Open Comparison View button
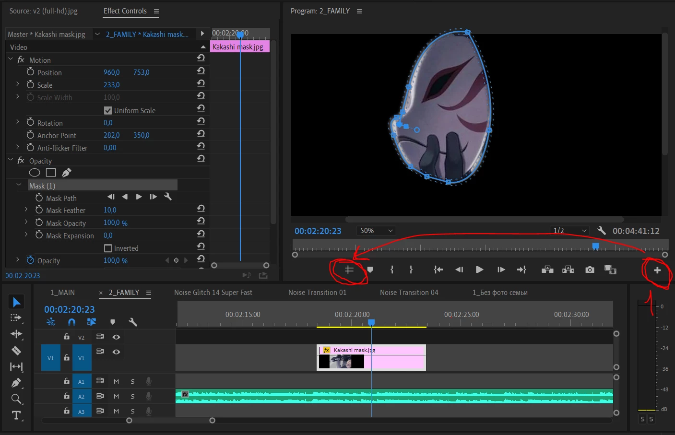 610,270
